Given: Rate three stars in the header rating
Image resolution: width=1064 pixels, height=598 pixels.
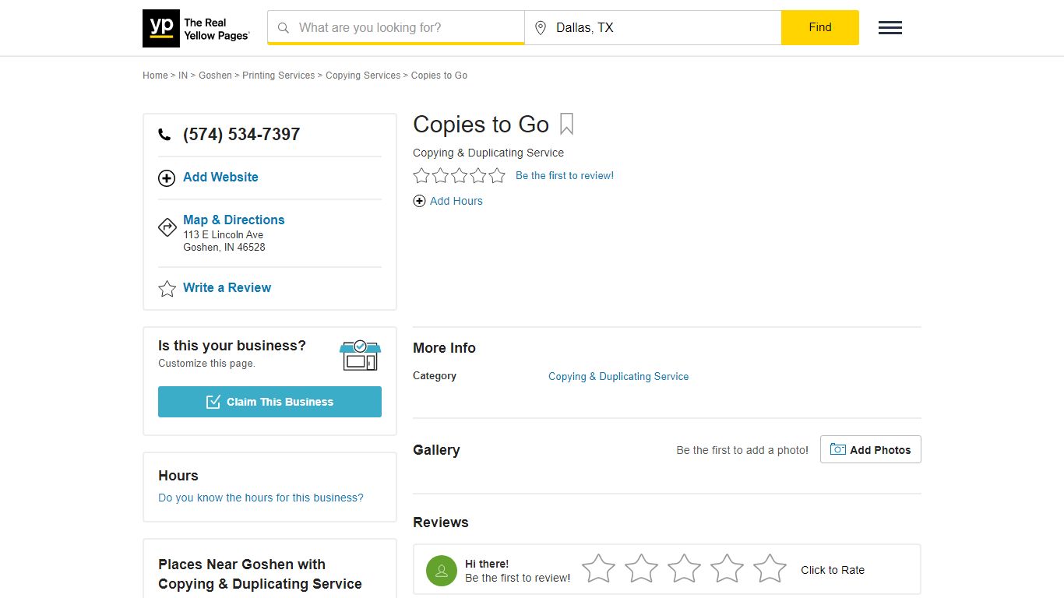Looking at the screenshot, I should [x=460, y=176].
